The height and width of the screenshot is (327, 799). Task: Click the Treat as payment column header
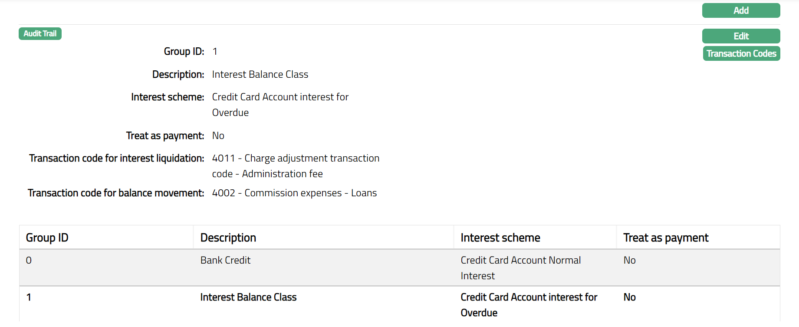[x=665, y=238]
